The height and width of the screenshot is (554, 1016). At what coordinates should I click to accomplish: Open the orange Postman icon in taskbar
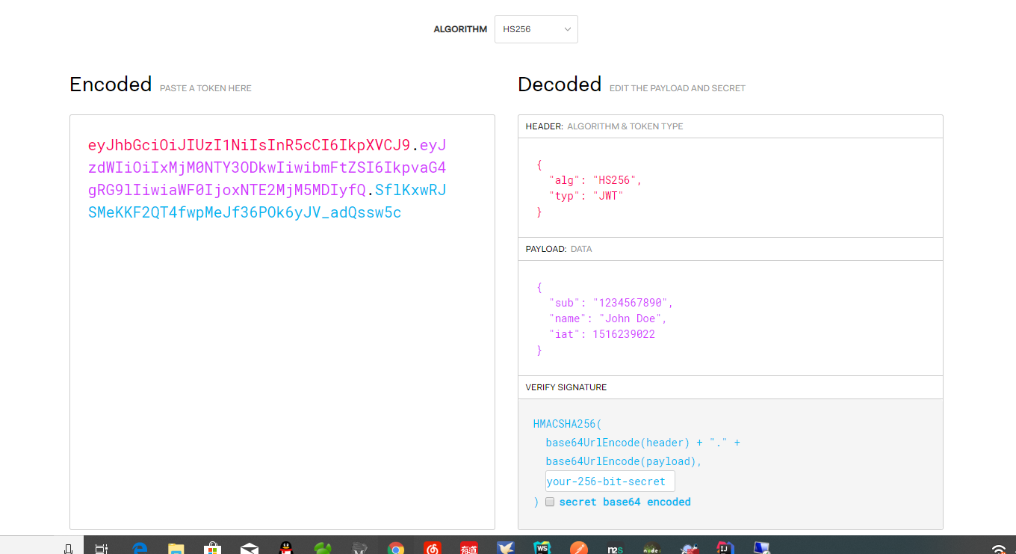579,548
